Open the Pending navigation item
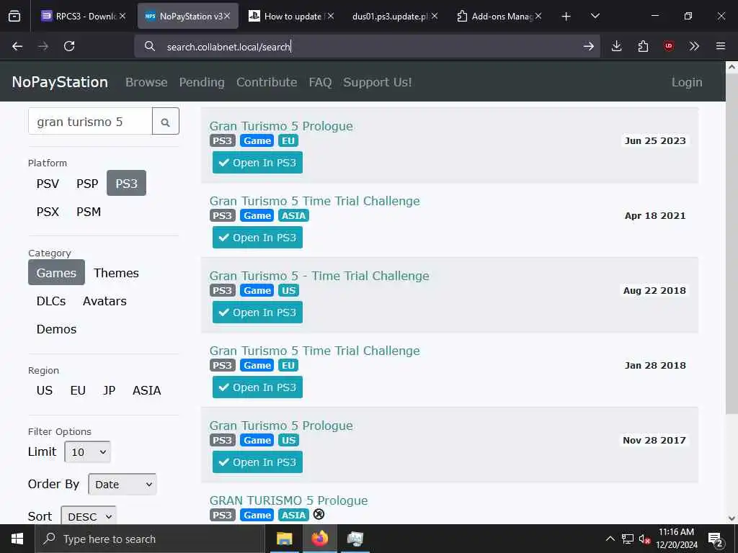 pyautogui.click(x=202, y=82)
